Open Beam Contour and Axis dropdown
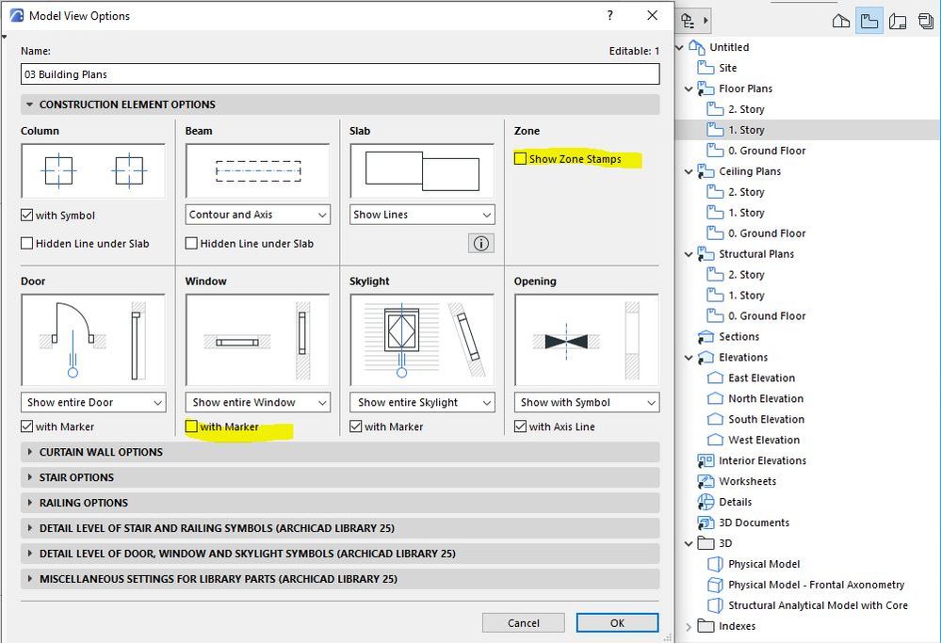Screen dimensions: 941x643 pos(257,215)
